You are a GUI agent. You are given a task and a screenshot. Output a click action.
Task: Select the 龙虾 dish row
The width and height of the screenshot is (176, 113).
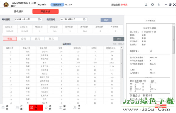click(x=62, y=99)
